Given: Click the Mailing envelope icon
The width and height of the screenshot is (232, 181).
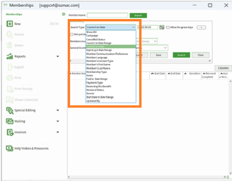Looking at the screenshot, I should click(10, 121).
